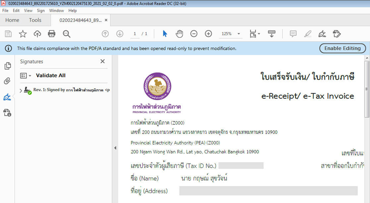Viewport: 370px width, 203px height.
Task: Click the page number input field
Action: [135, 34]
